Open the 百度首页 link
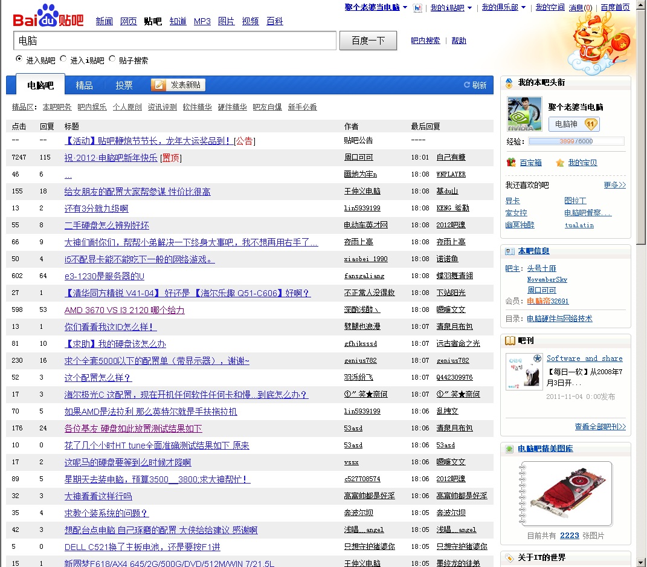 coord(615,7)
